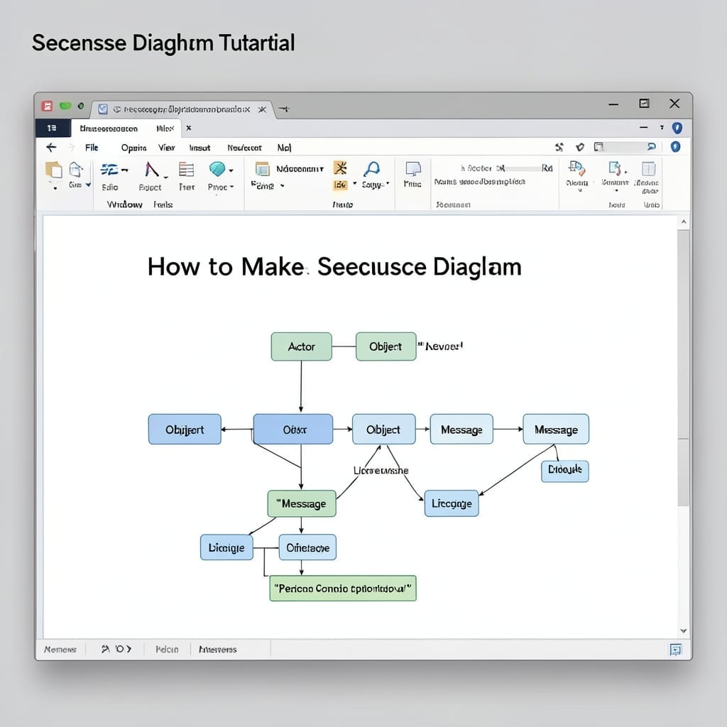
Task: Click the grey columns page icon
Action: click(x=648, y=168)
